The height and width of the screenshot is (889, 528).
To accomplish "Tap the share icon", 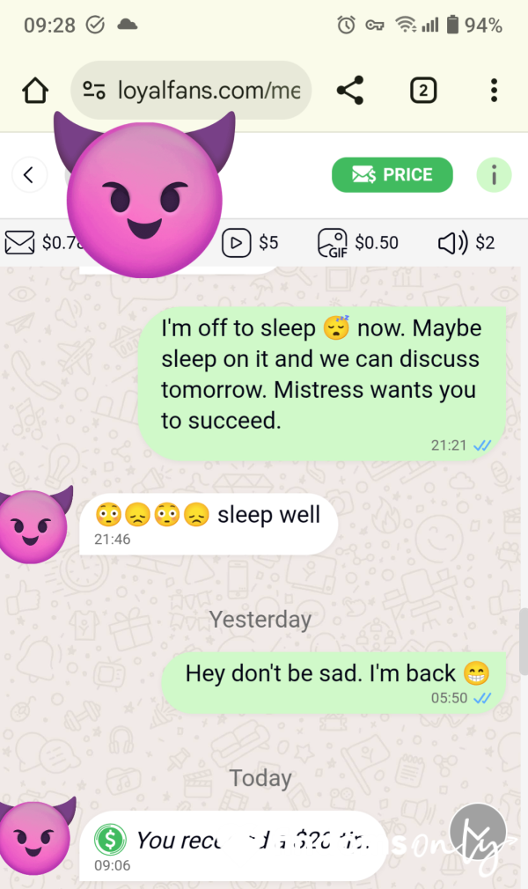I will (x=350, y=91).
